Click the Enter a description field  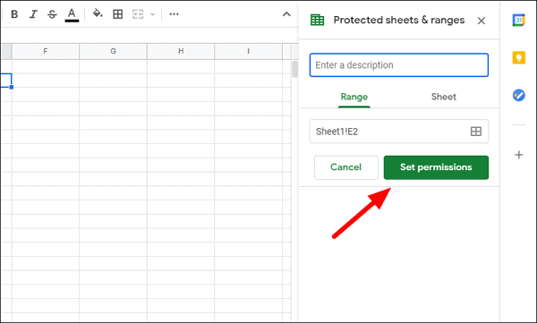click(399, 65)
